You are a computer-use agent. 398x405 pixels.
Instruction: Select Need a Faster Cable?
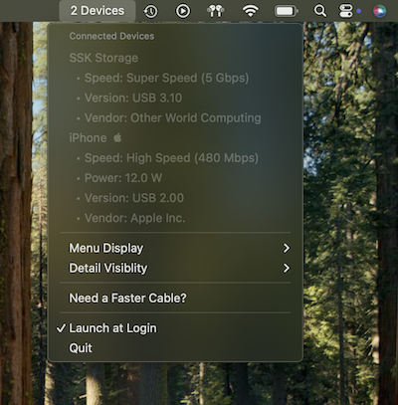click(x=175, y=298)
